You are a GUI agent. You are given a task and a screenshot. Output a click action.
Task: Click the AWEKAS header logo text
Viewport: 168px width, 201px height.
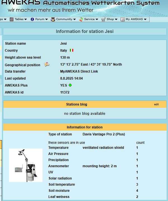[21, 3]
